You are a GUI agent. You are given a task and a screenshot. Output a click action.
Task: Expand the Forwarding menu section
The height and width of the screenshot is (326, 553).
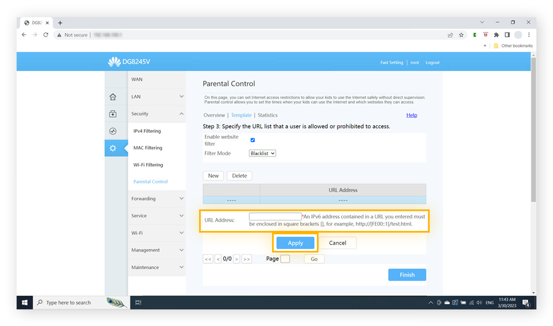click(x=156, y=199)
